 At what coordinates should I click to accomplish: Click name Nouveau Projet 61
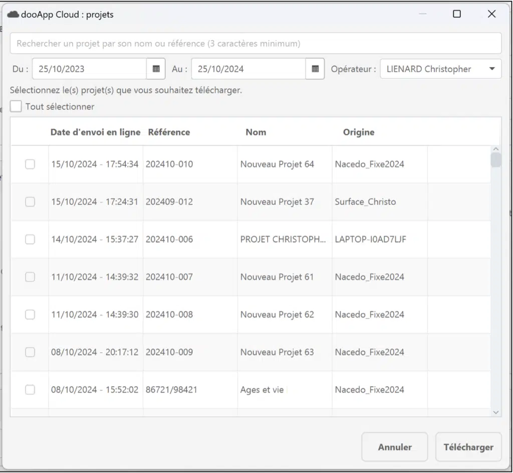tap(277, 277)
